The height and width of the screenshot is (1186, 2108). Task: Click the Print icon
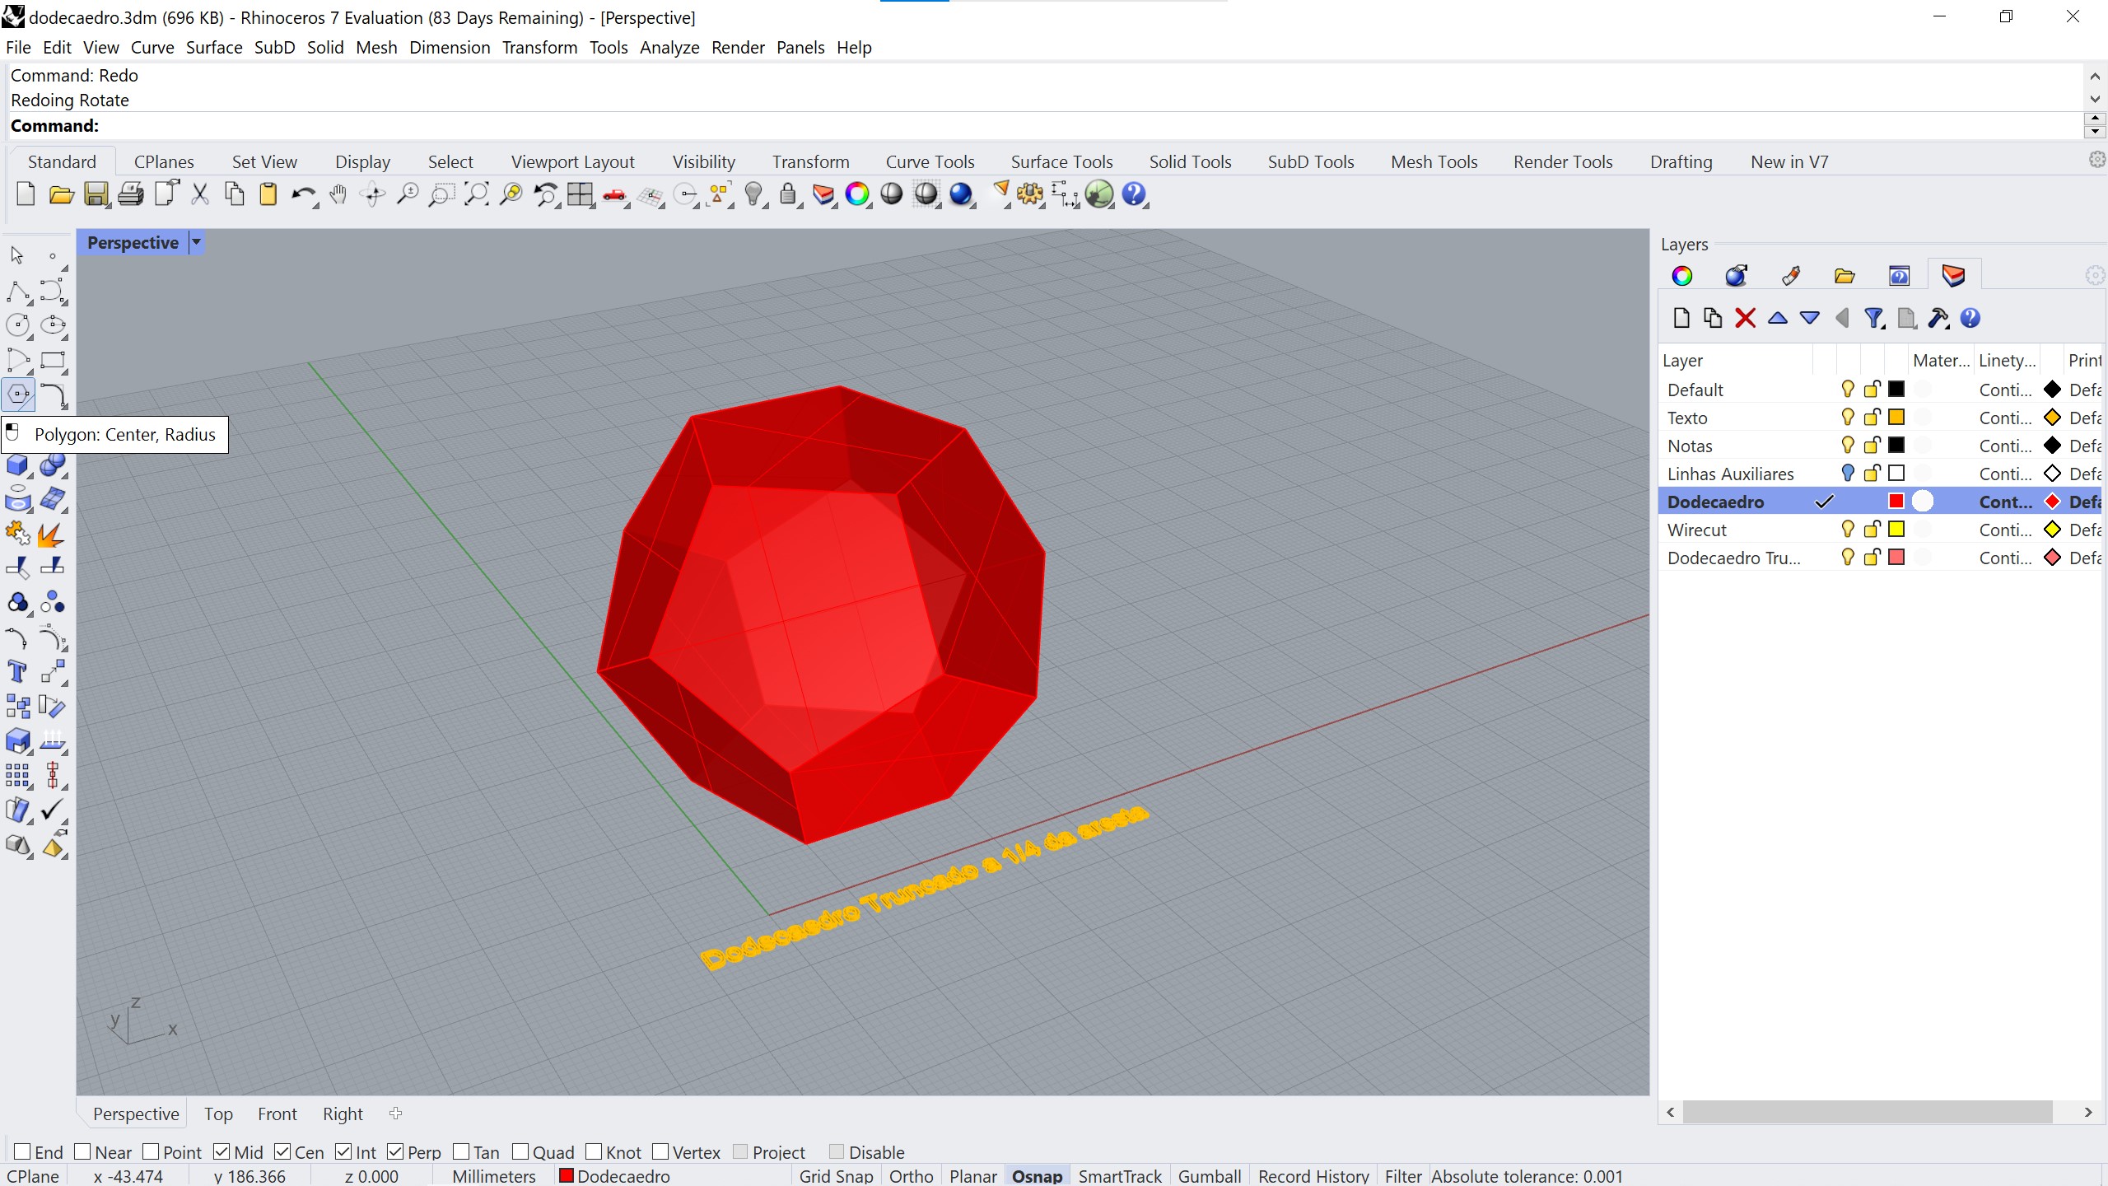(131, 194)
